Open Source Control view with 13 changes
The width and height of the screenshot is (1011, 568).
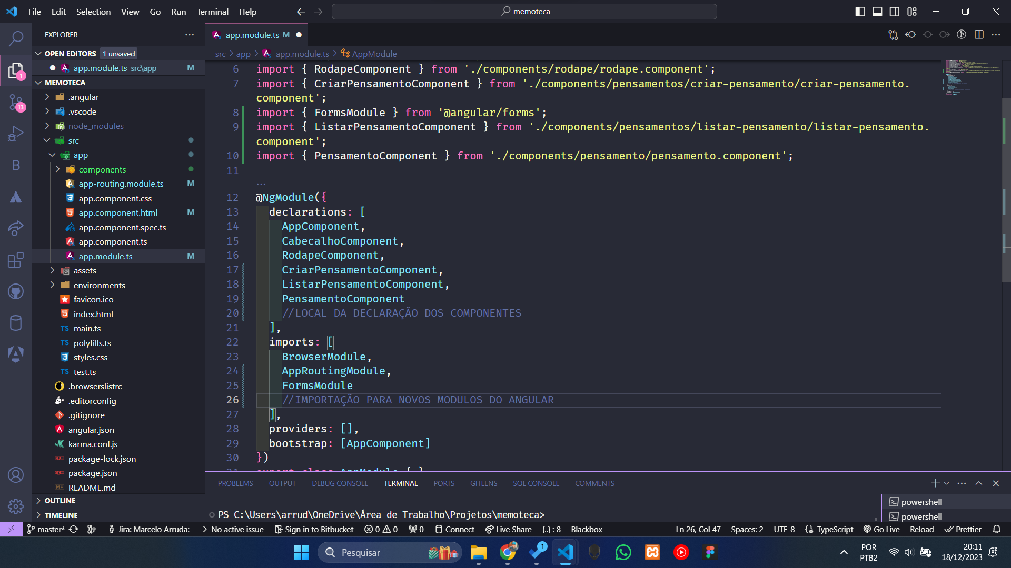pos(16,103)
